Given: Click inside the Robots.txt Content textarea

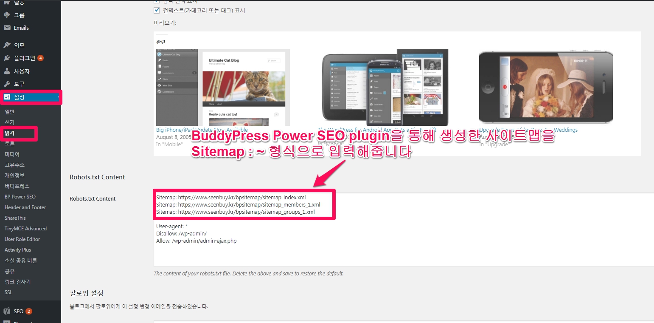Looking at the screenshot, I should point(403,251).
